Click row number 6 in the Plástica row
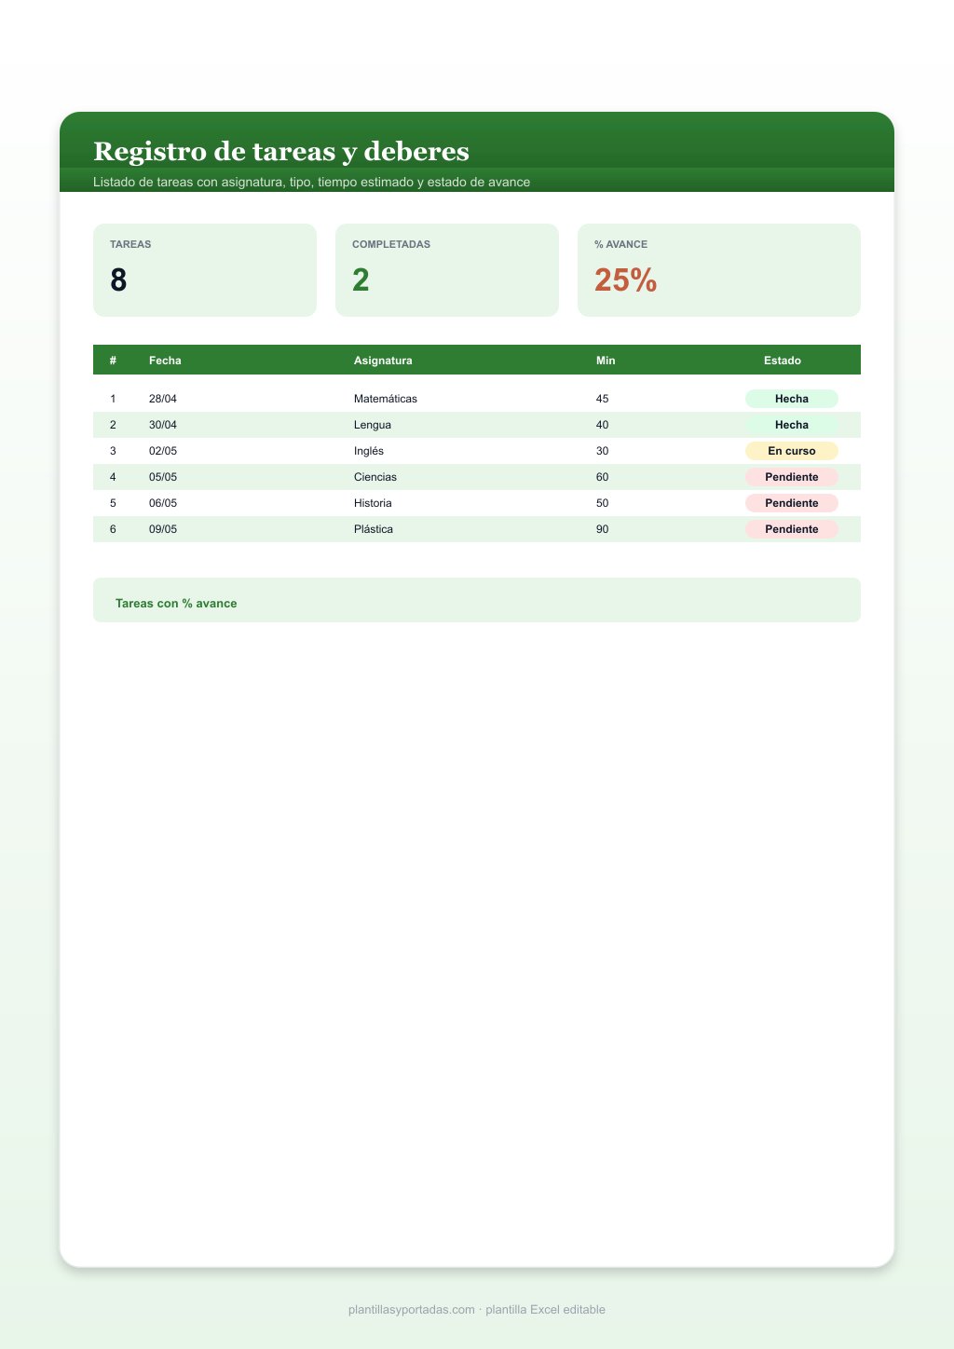Viewport: 954px width, 1349px height. click(113, 529)
